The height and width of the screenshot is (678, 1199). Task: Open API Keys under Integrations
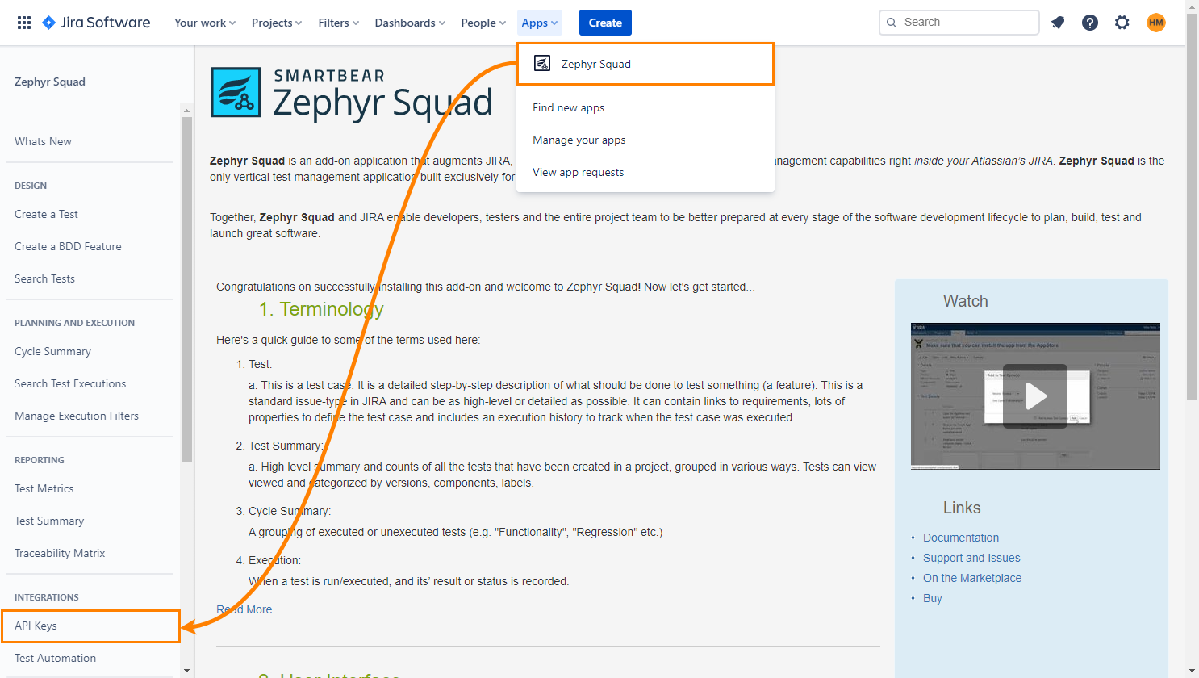click(36, 626)
